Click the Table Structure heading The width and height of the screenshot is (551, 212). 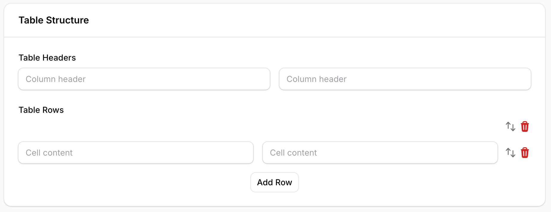click(x=54, y=20)
